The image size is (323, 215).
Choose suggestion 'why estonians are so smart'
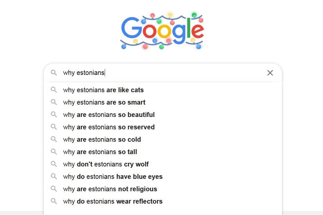(x=163, y=102)
